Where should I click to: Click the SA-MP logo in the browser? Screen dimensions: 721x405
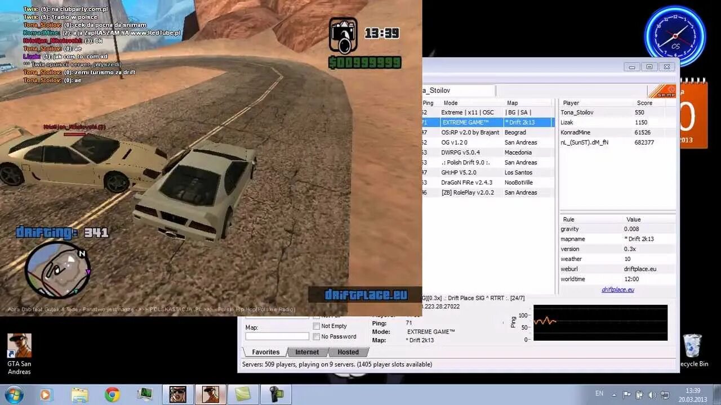pos(662,91)
